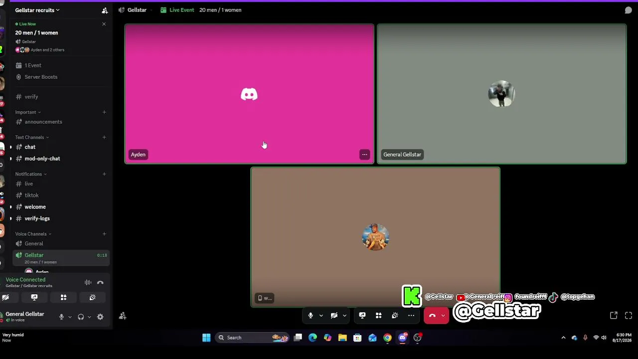The width and height of the screenshot is (638, 359).
Task: Leave the call with the red hangup button
Action: 432,316
